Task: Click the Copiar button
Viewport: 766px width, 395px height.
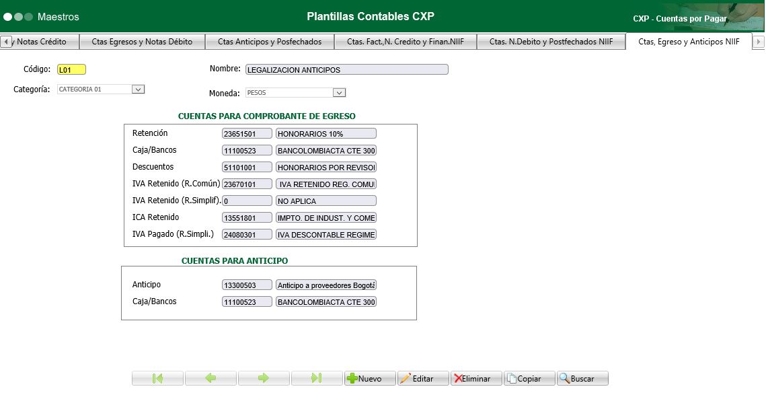Action: pyautogui.click(x=529, y=378)
